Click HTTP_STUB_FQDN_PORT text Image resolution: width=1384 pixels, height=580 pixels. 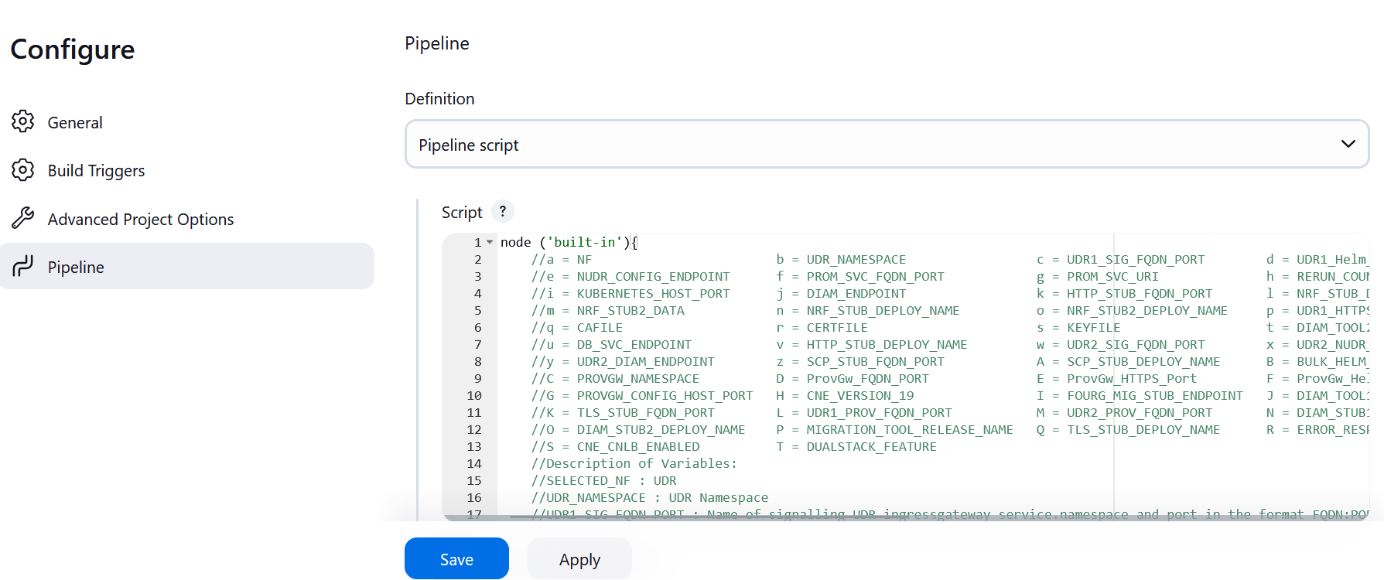[1140, 293]
